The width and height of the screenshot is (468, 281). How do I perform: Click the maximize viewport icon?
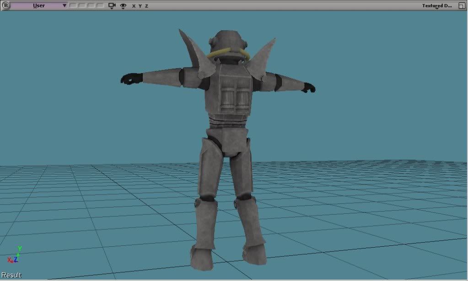(462, 5)
